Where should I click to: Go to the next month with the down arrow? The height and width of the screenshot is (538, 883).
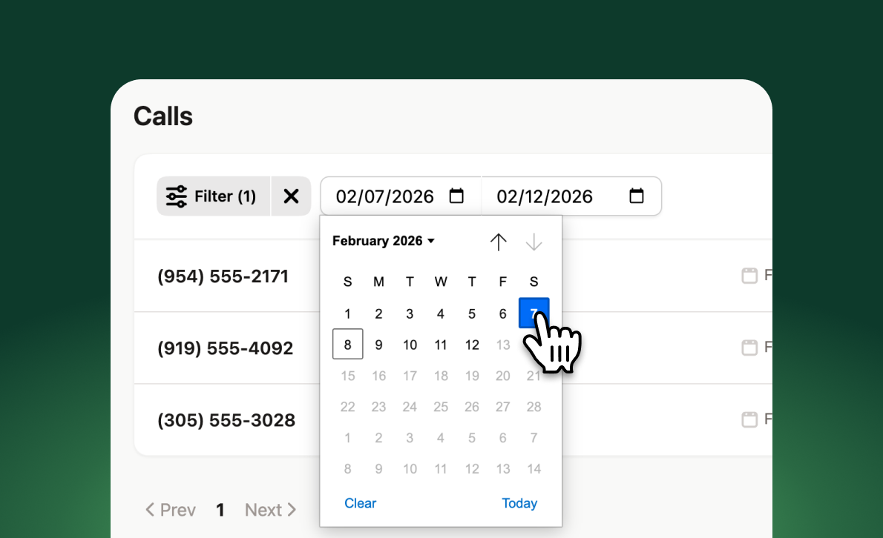tap(534, 242)
